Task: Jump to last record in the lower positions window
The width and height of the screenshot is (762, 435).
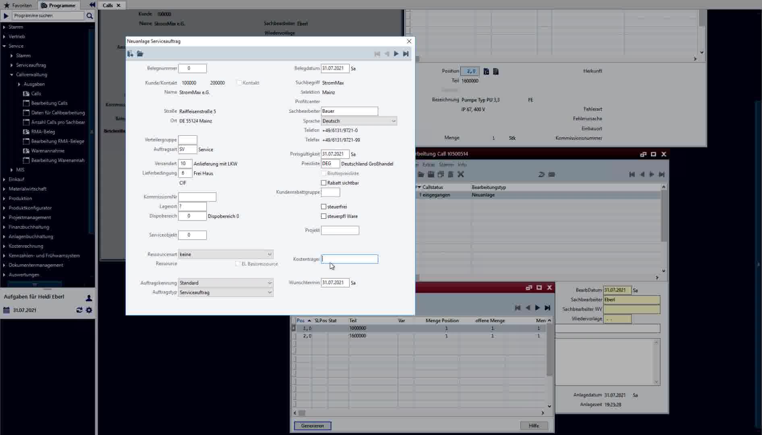Action: 547,308
